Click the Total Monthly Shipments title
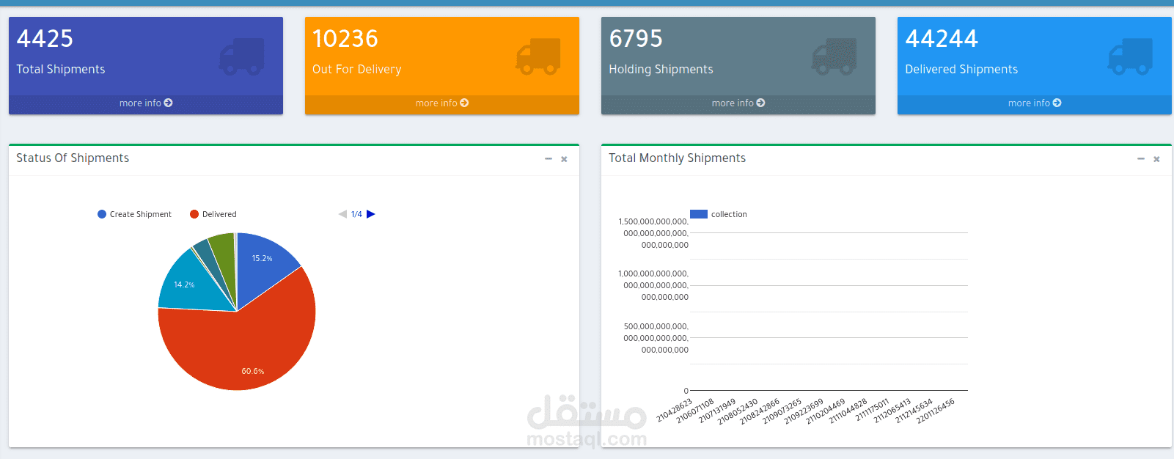 (x=677, y=158)
